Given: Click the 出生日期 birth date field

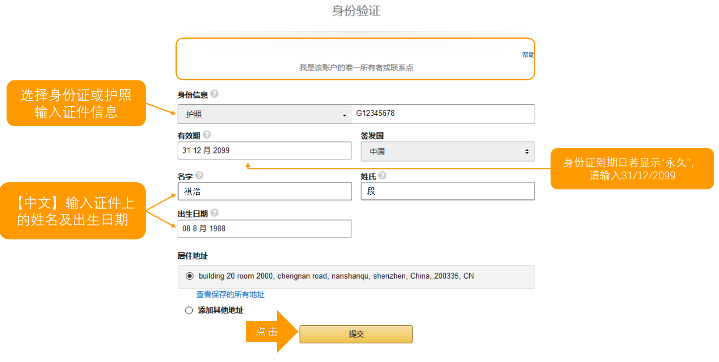Looking at the screenshot, I should pos(264,229).
